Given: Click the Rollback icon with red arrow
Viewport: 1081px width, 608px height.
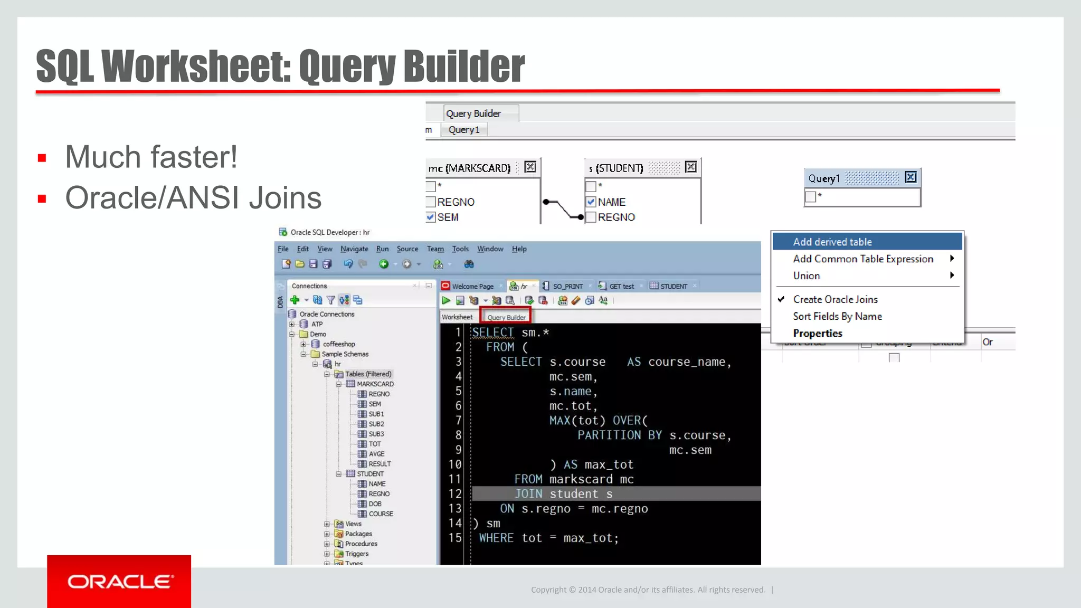Looking at the screenshot, I should (x=543, y=300).
